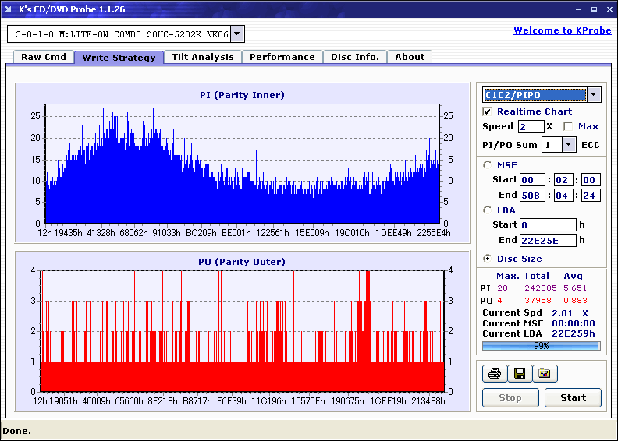Choose the Disc Size radio option
618x441 pixels.
click(x=488, y=259)
